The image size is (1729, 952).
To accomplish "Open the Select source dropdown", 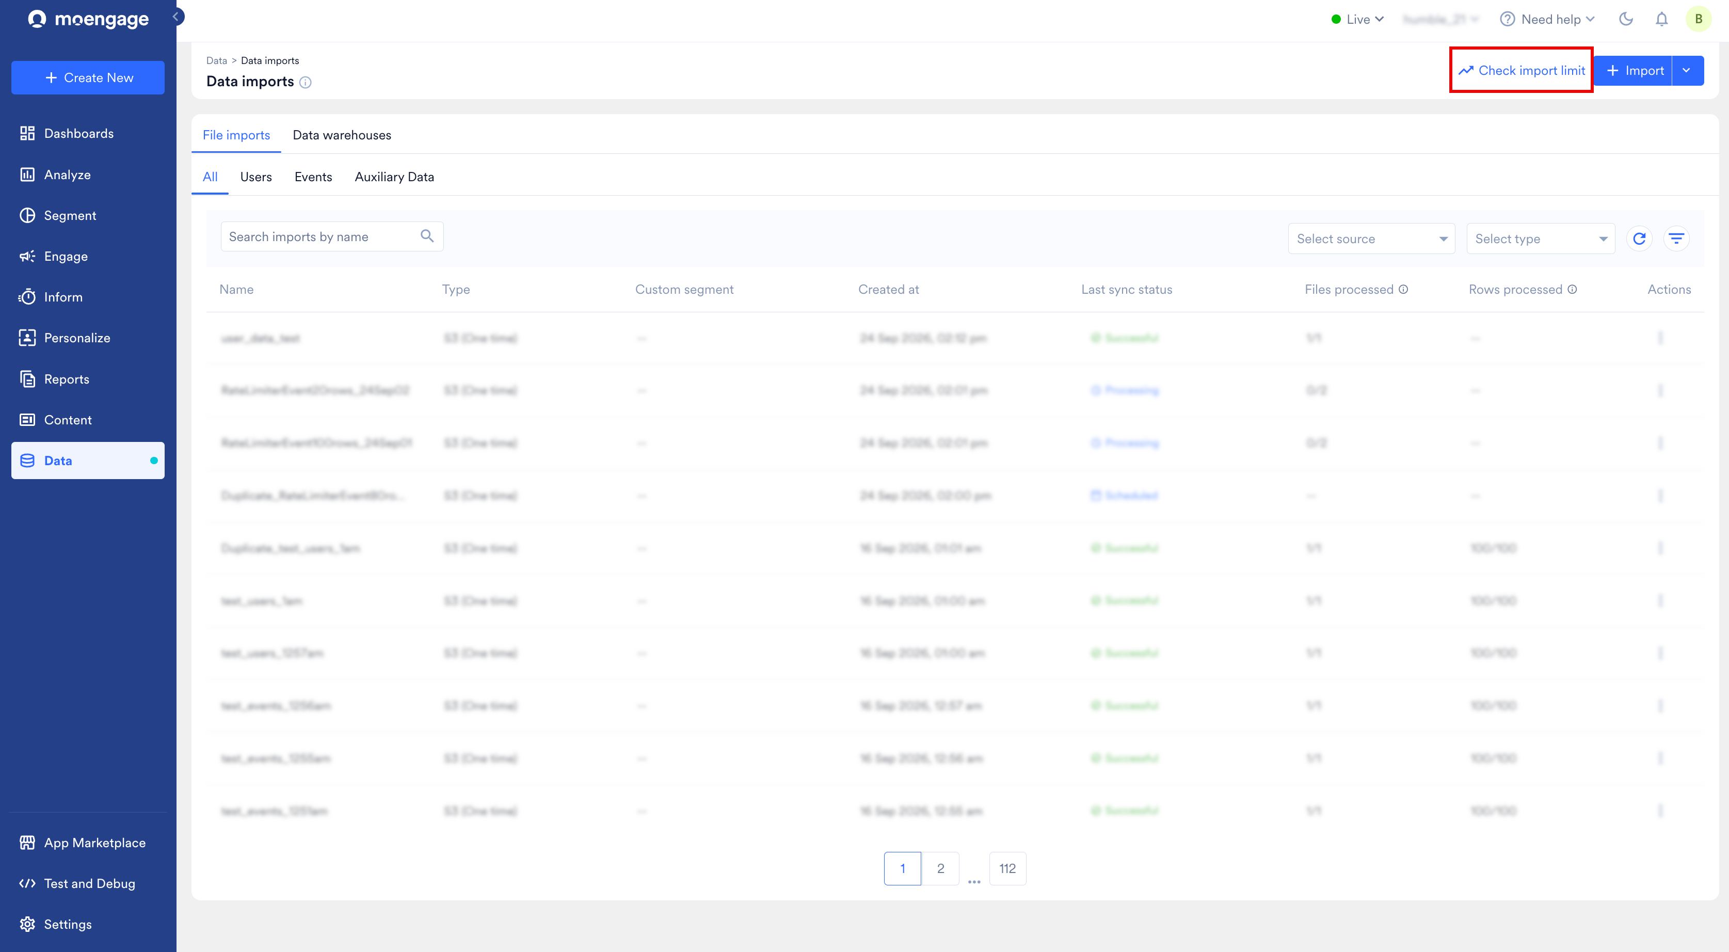I will 1371,239.
